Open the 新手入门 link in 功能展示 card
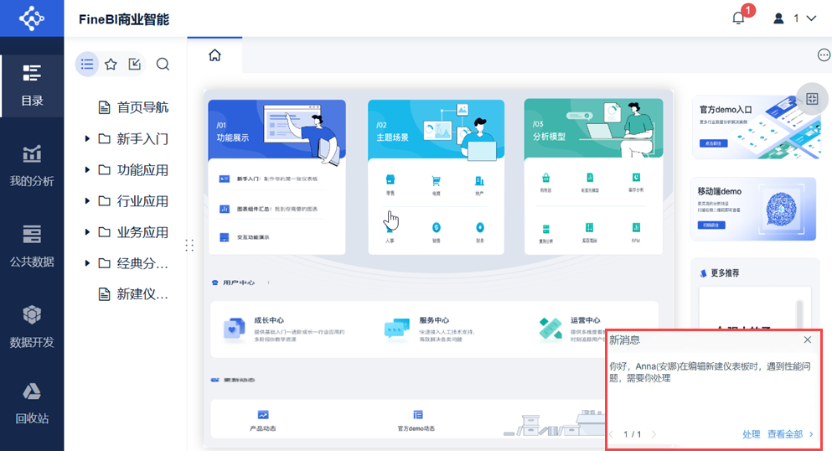The width and height of the screenshot is (832, 451). [268, 179]
